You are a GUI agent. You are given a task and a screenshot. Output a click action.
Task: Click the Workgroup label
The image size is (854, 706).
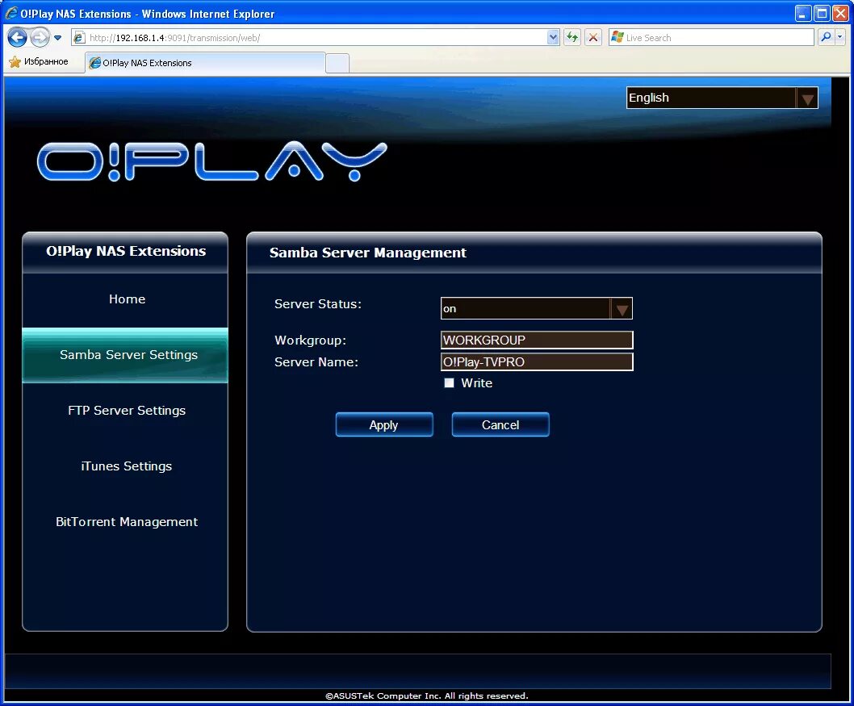pyautogui.click(x=311, y=340)
